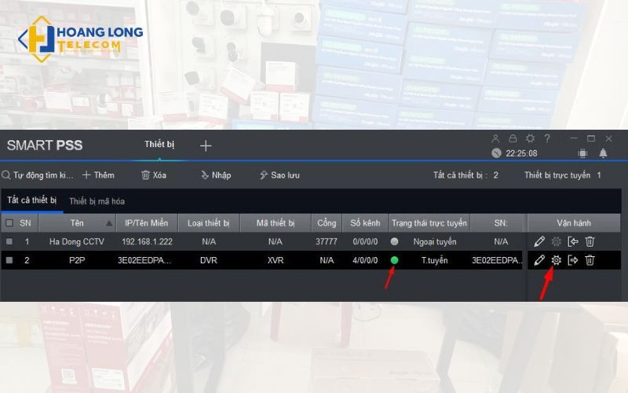This screenshot has height=393, width=628.
Task: Delete the P2P device row
Action: pyautogui.click(x=590, y=260)
